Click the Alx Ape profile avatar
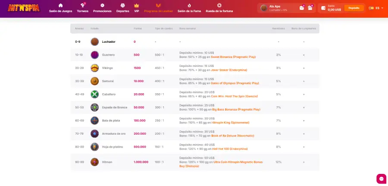Viewport: 388px width, 186px height. pos(264,8)
